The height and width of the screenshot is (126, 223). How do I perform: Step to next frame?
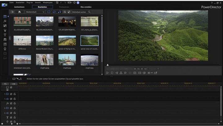click(125, 73)
